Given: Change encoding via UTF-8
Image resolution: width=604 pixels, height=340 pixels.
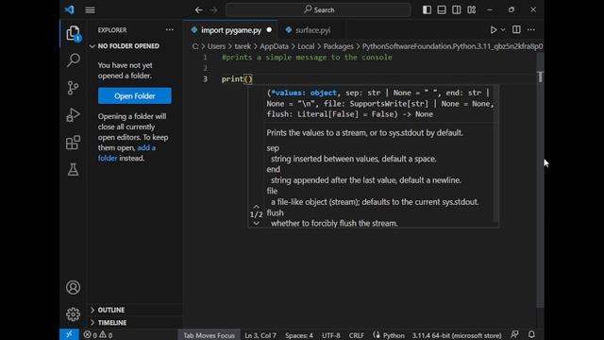Looking at the screenshot, I should point(331,335).
